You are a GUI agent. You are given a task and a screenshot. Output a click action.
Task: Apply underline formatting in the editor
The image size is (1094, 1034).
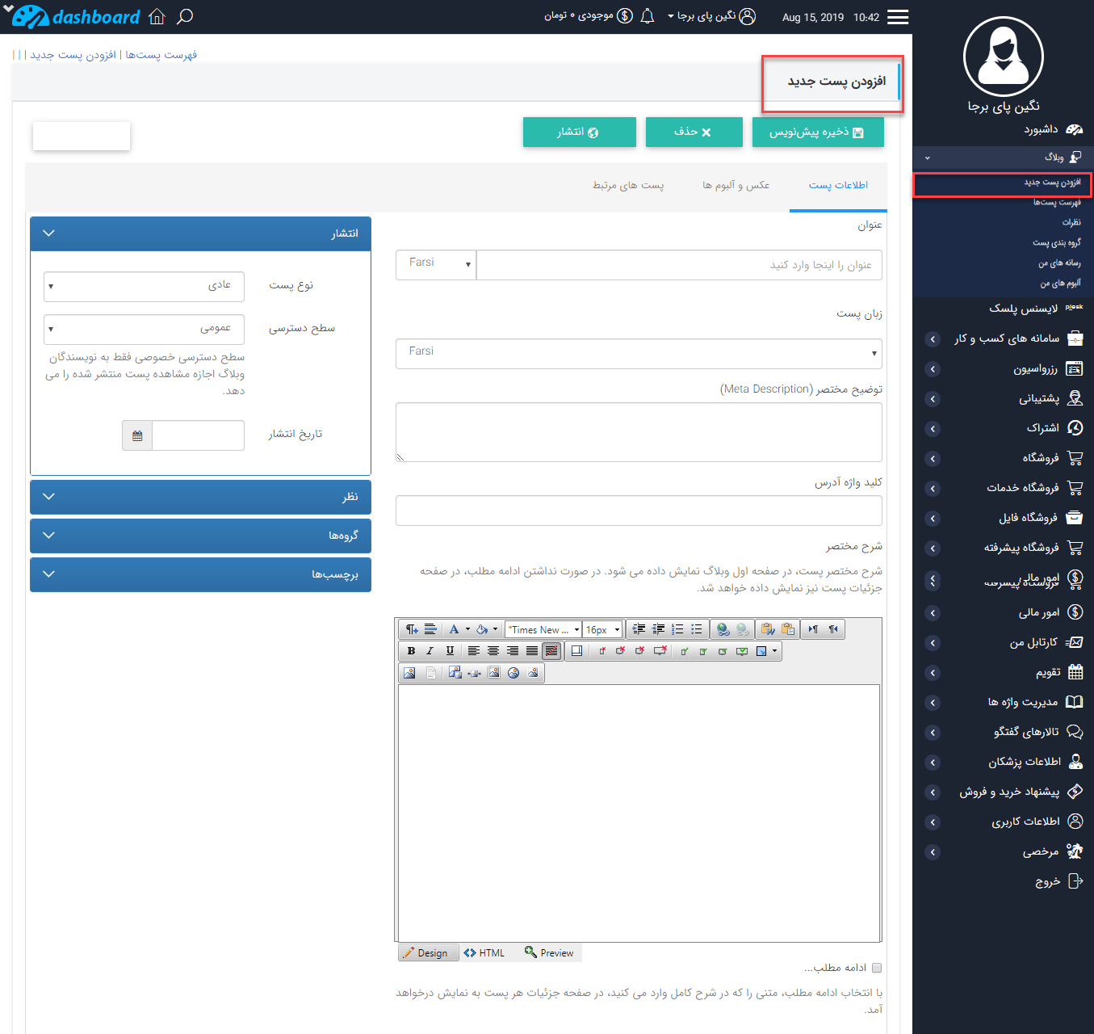pos(450,651)
